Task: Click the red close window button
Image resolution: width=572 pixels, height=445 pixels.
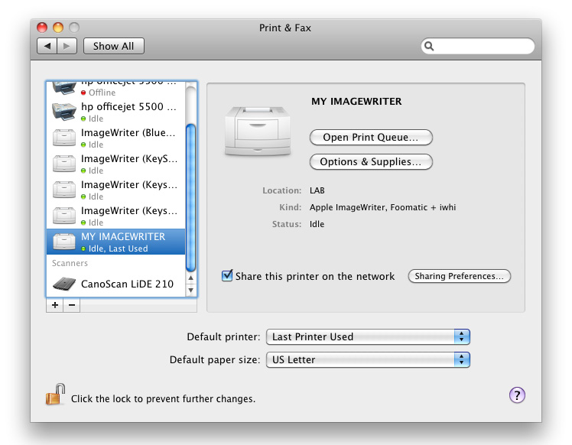Action: click(x=42, y=28)
